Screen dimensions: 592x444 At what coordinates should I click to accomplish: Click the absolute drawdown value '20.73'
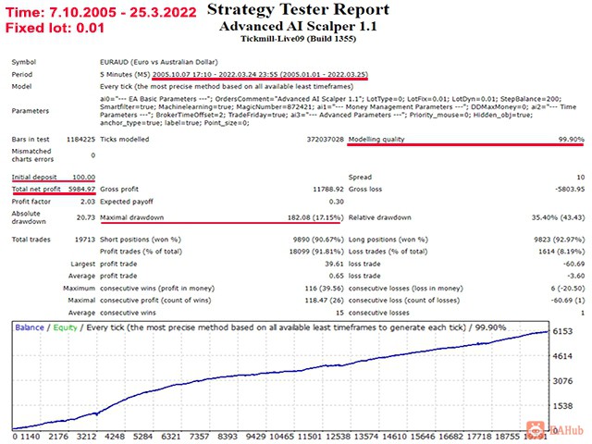pos(86,217)
